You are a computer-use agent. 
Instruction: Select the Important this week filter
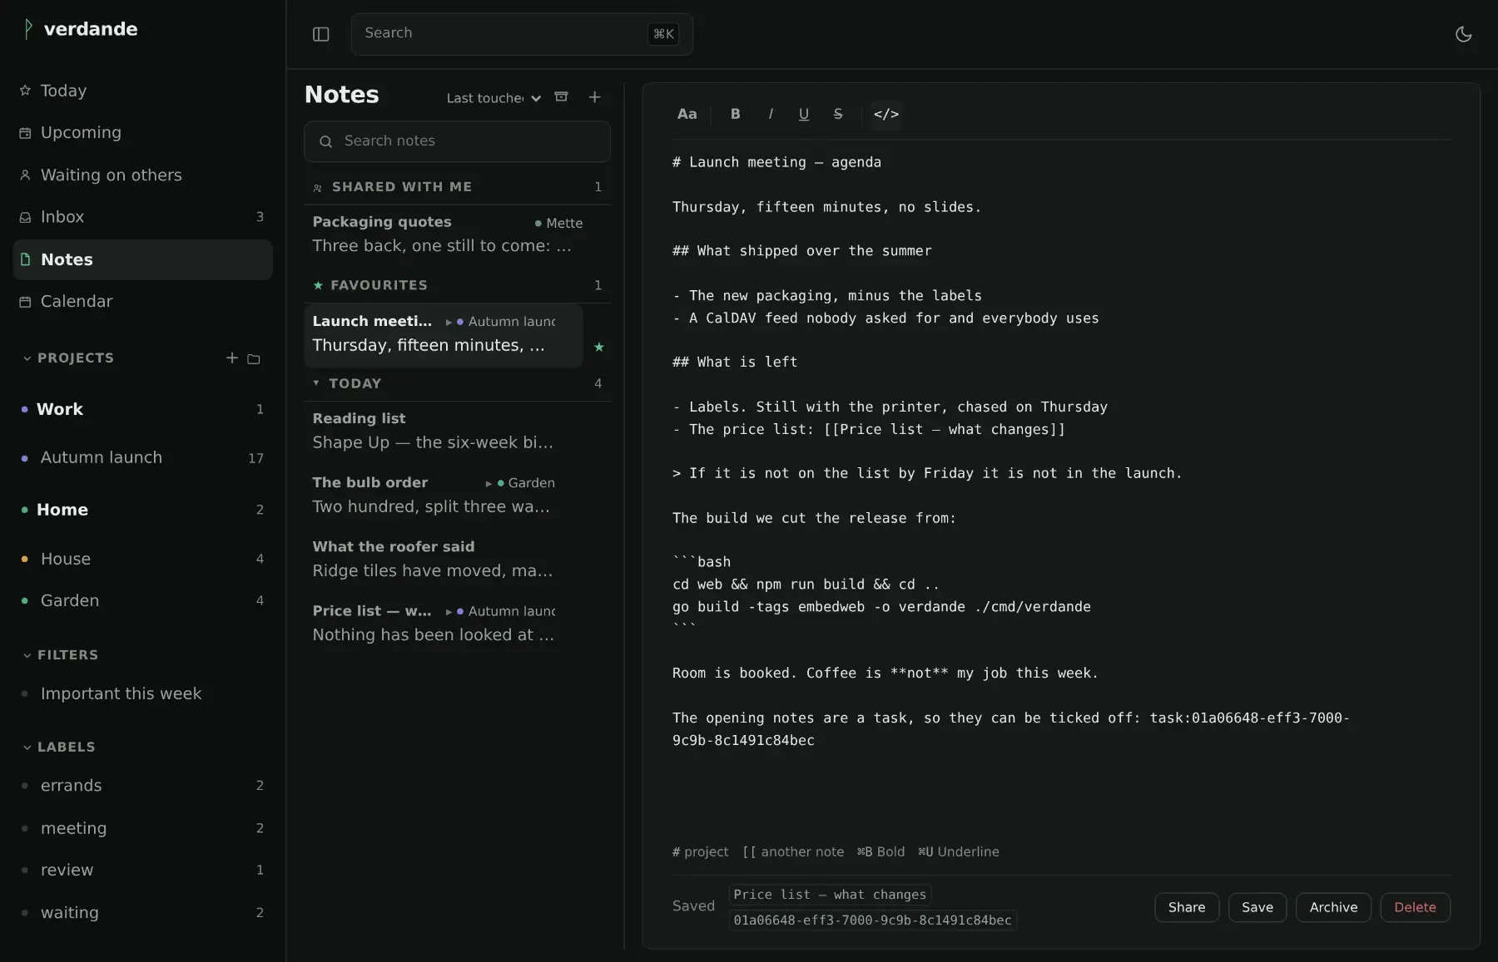click(142, 693)
